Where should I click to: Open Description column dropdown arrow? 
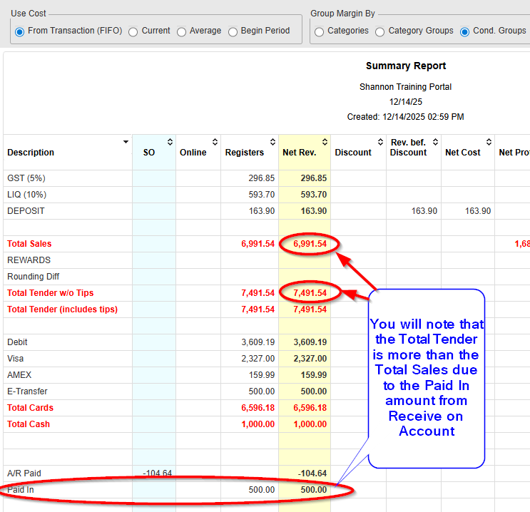126,142
